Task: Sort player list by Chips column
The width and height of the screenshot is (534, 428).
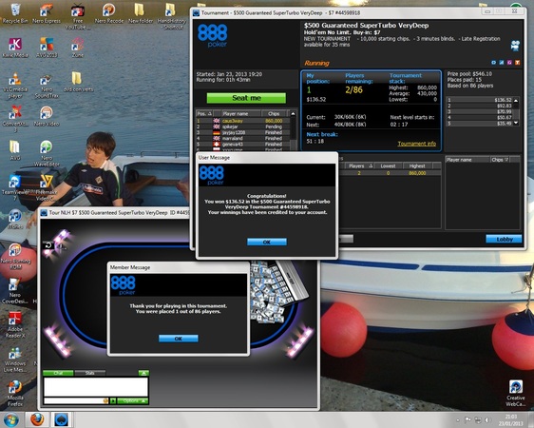Action: 275,114
